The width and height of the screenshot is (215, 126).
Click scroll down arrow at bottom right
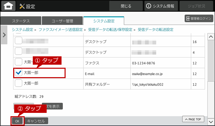pyautogui.click(x=211, y=122)
